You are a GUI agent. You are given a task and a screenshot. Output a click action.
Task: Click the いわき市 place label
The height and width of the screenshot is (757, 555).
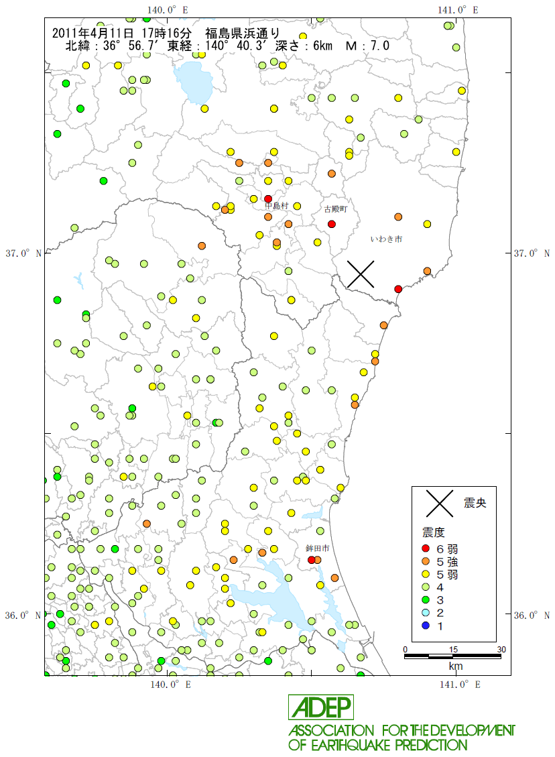pyautogui.click(x=386, y=239)
